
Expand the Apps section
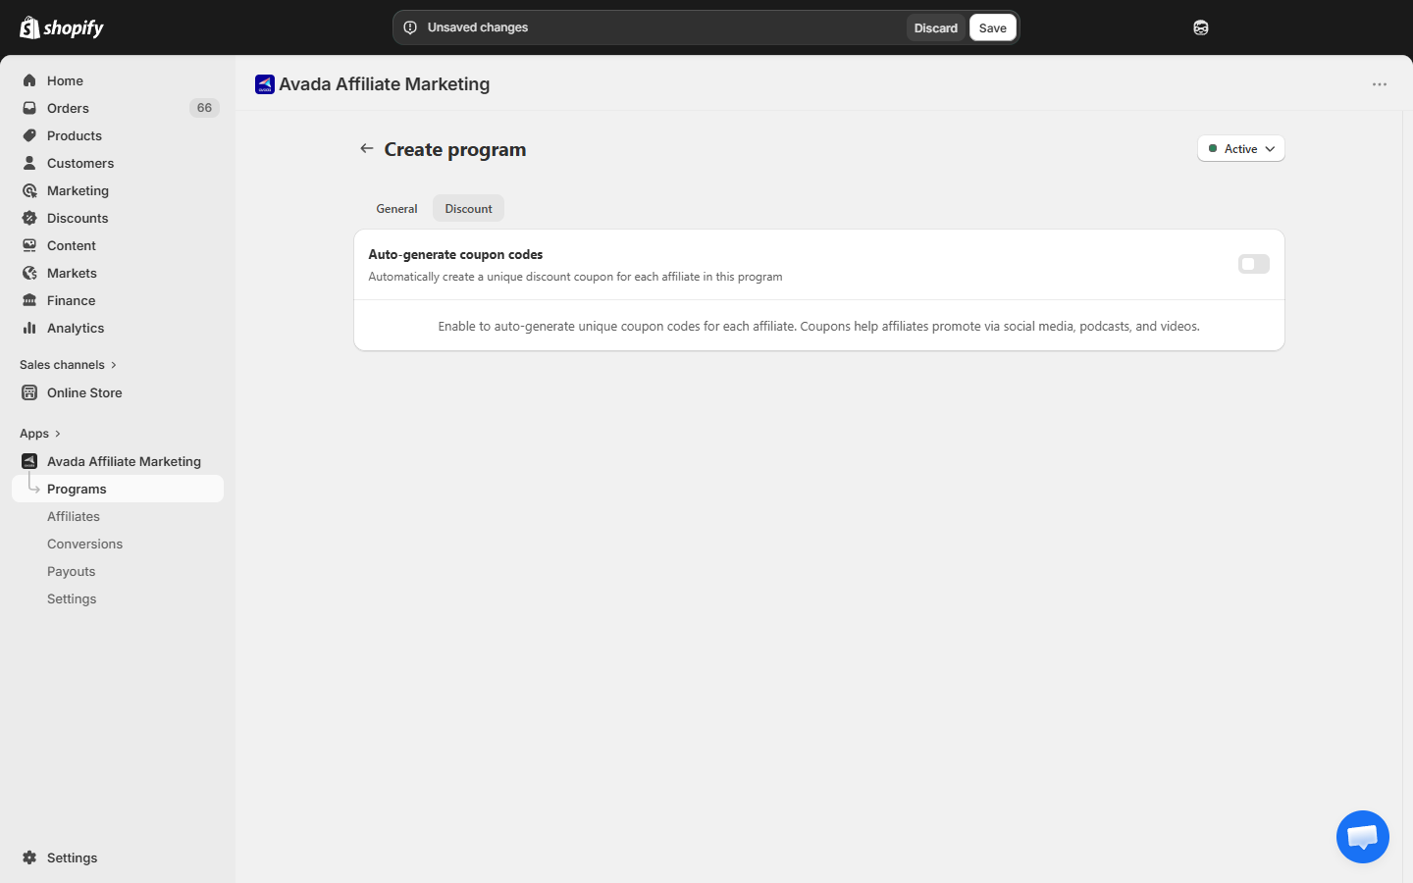(x=40, y=434)
